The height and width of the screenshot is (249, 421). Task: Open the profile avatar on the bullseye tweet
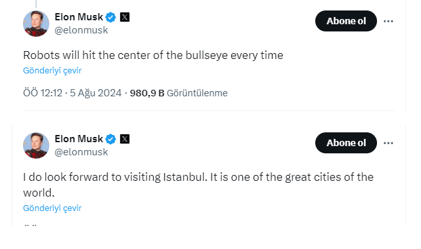point(36,24)
